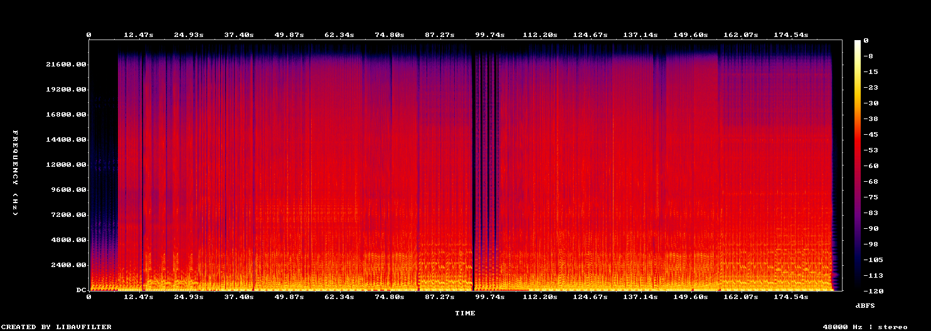Click 174.54s on the lower time axis

(791, 297)
